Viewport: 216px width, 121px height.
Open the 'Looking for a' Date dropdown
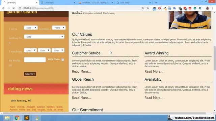[44, 37]
